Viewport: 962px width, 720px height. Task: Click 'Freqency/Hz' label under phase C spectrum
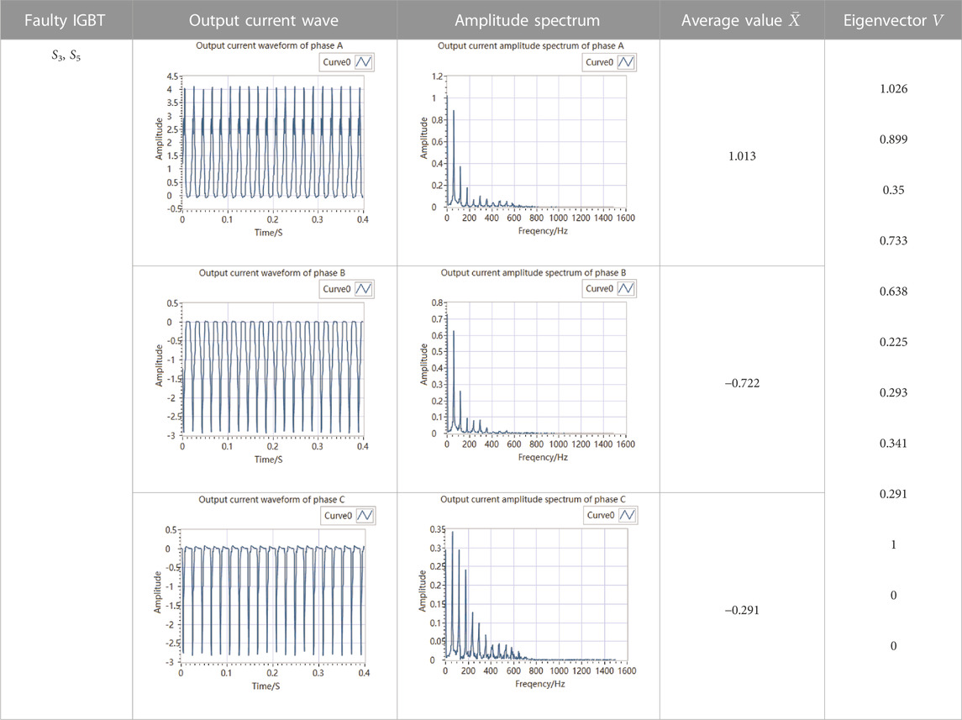[540, 684]
